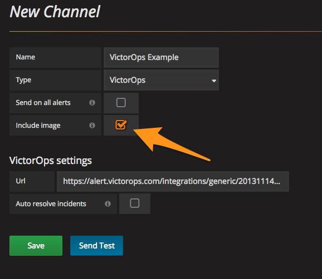Image resolution: width=322 pixels, height=279 pixels.
Task: Open the Type dropdown showing VictorOps
Action: click(x=161, y=80)
